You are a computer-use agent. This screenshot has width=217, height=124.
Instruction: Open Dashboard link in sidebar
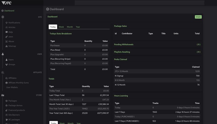[9, 11]
